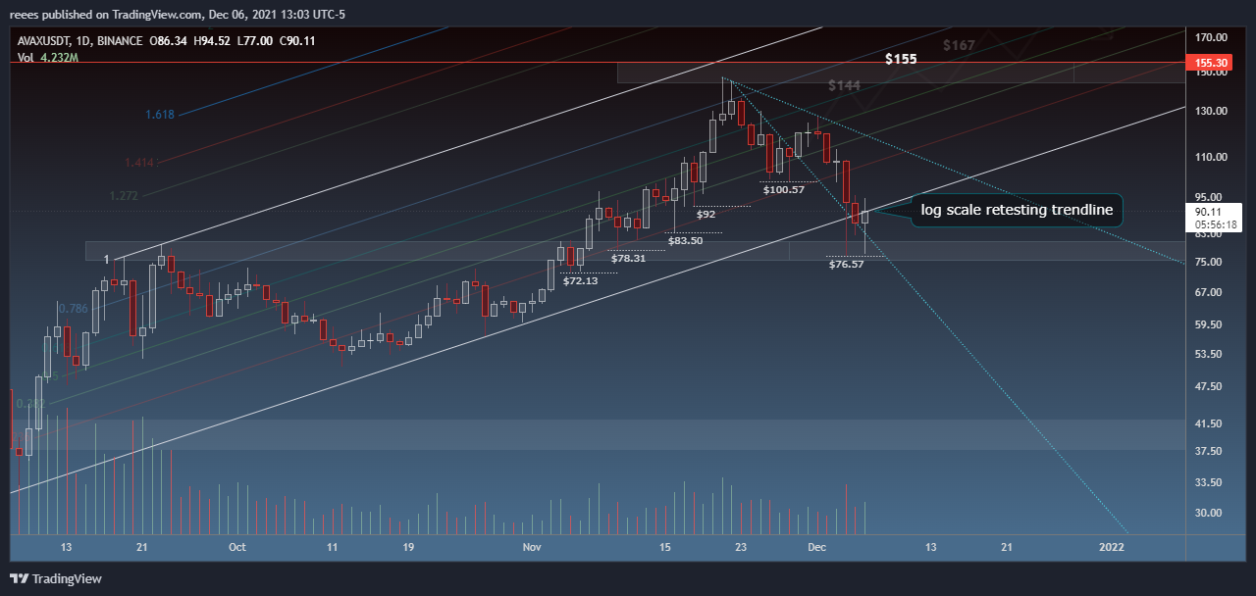Click 41.50 on the price axis
Image resolution: width=1256 pixels, height=596 pixels.
tap(1210, 423)
